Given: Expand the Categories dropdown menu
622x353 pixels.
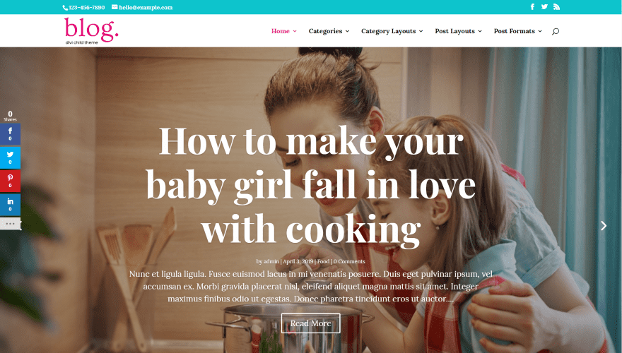Looking at the screenshot, I should pos(329,31).
